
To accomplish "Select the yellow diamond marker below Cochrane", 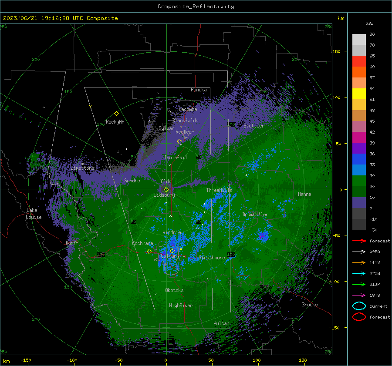I will (x=149, y=251).
